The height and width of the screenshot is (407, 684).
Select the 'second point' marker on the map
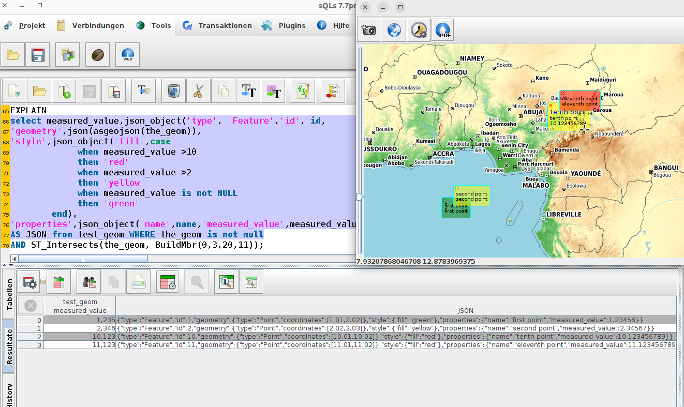471,196
